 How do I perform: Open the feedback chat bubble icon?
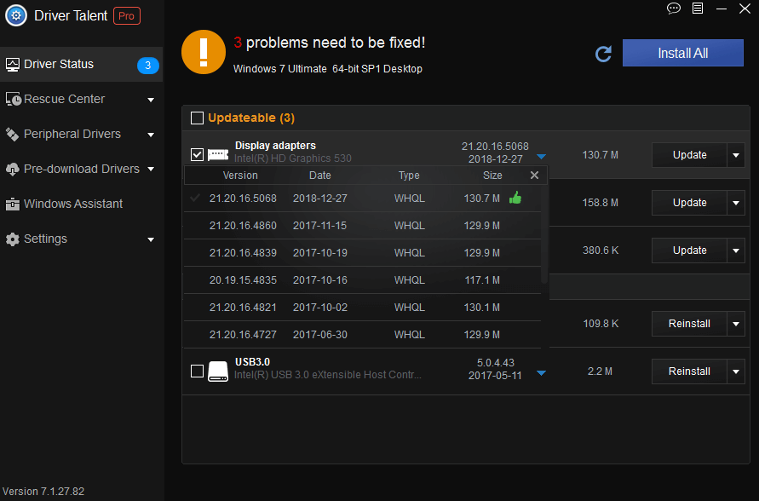[x=673, y=9]
